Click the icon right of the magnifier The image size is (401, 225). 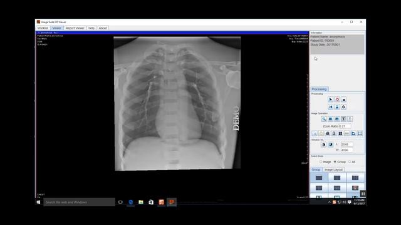(x=330, y=119)
